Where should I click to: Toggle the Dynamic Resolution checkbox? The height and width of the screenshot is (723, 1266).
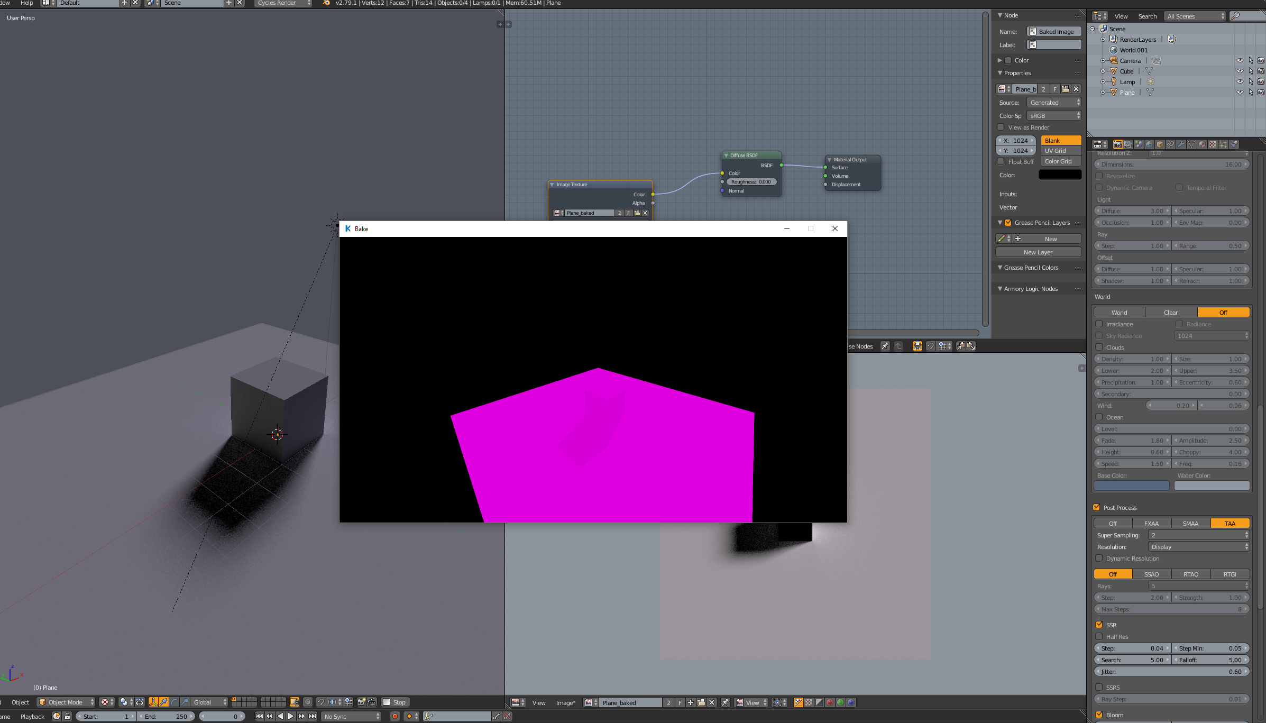click(x=1099, y=559)
